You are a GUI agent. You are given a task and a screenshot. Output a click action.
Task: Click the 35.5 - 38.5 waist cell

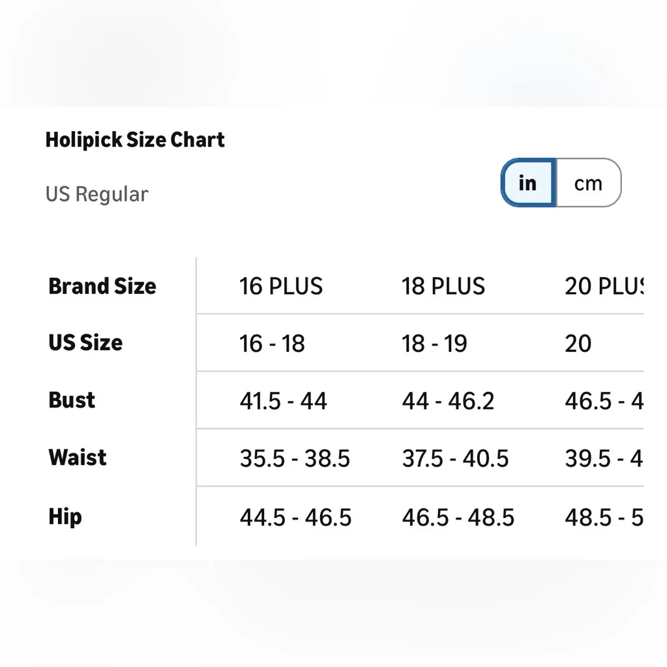coord(295,458)
